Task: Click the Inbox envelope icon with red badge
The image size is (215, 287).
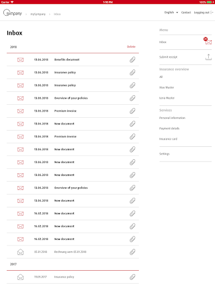Action: [208, 41]
